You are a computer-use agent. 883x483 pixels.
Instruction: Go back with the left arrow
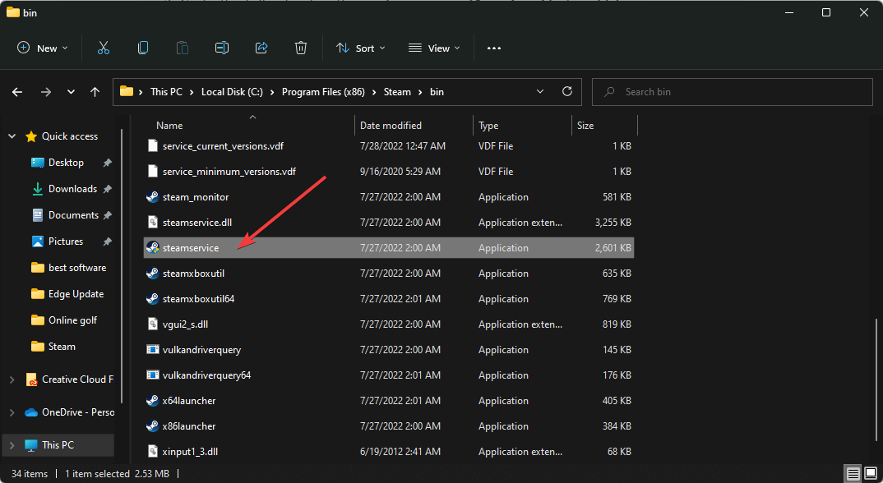[x=17, y=92]
